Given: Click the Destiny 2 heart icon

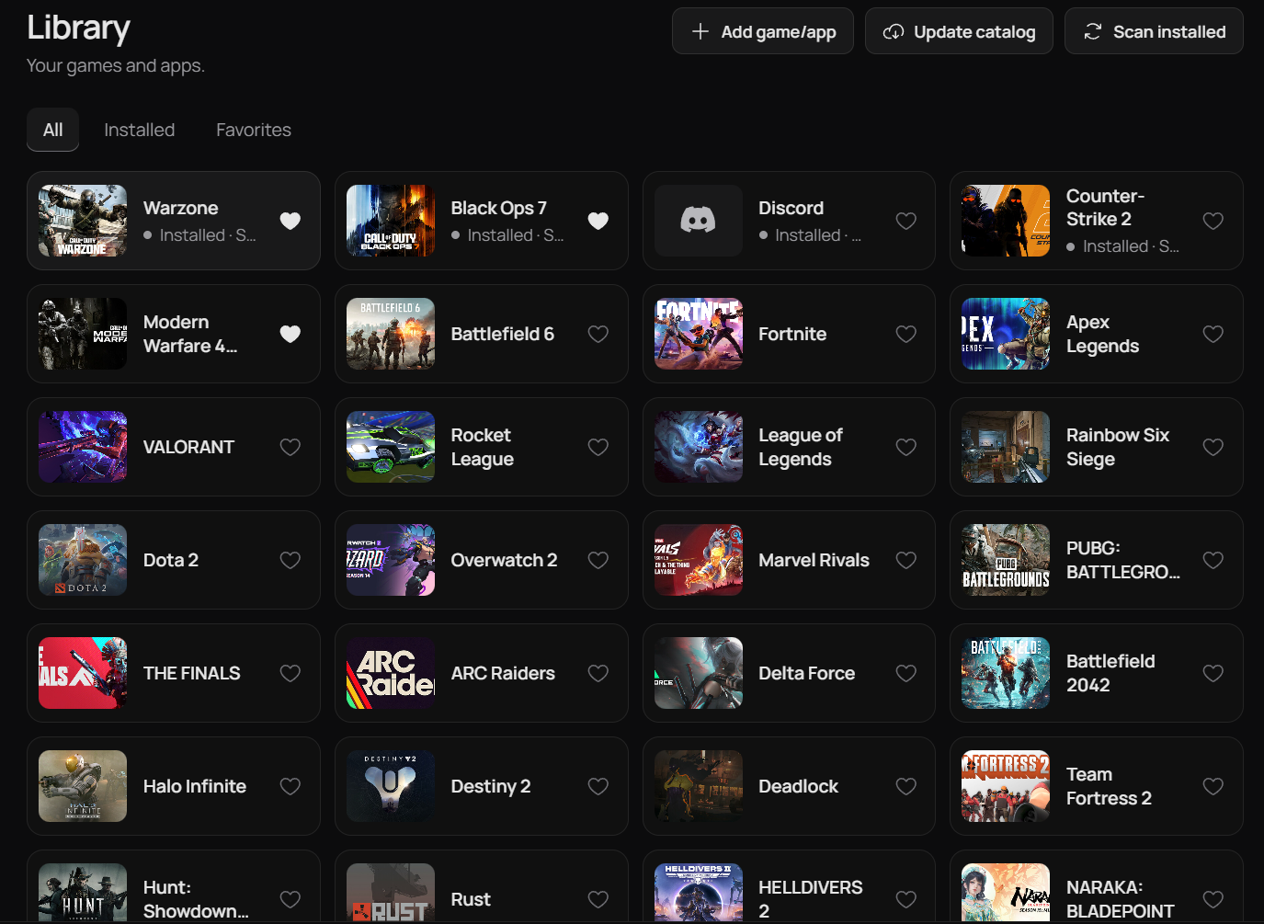Looking at the screenshot, I should (598, 786).
